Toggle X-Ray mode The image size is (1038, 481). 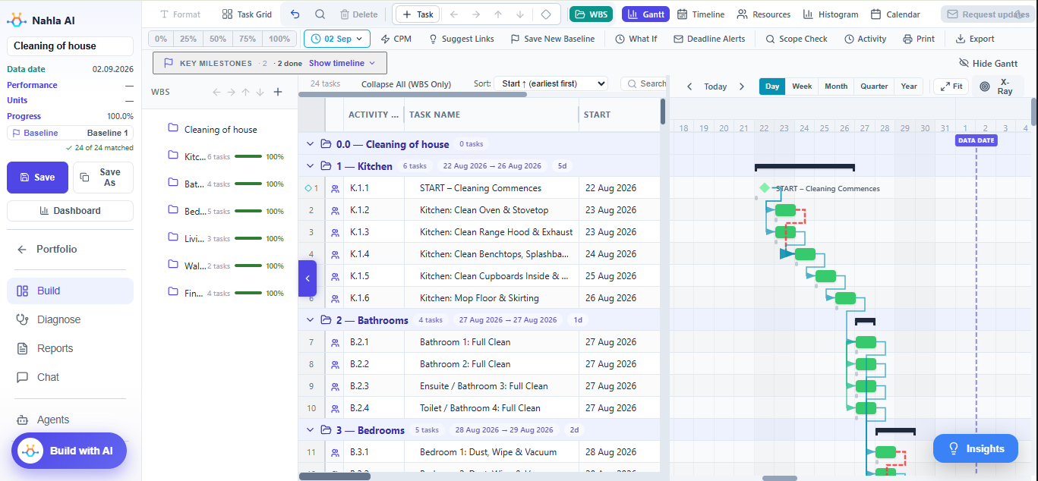998,86
